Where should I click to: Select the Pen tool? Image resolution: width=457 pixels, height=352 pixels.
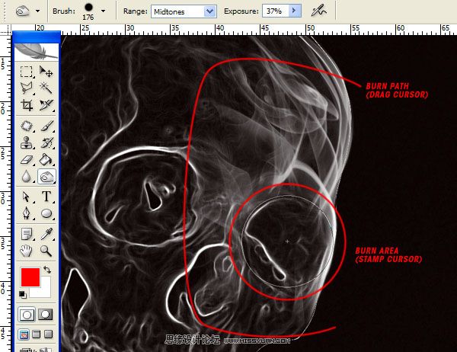pos(26,213)
